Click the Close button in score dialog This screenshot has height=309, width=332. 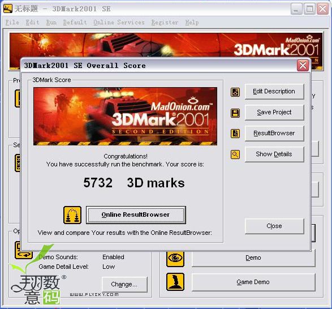[x=274, y=226]
